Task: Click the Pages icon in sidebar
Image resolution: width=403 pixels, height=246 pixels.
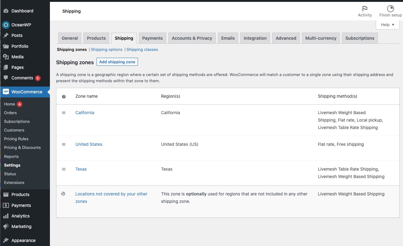Action: (6, 67)
